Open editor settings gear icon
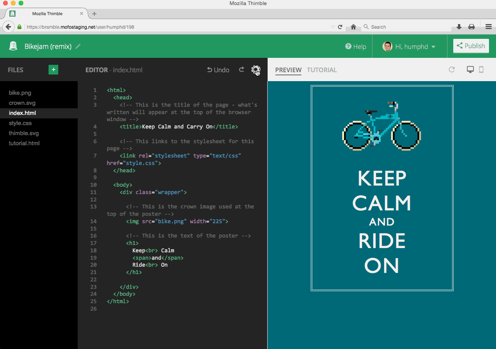This screenshot has height=349, width=496. coord(256,70)
